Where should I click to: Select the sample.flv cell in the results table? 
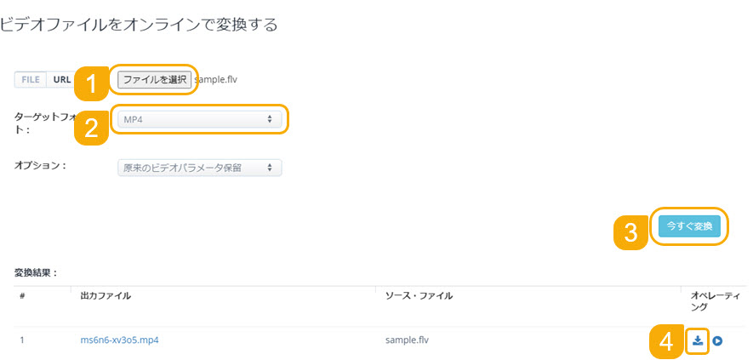coord(408,340)
